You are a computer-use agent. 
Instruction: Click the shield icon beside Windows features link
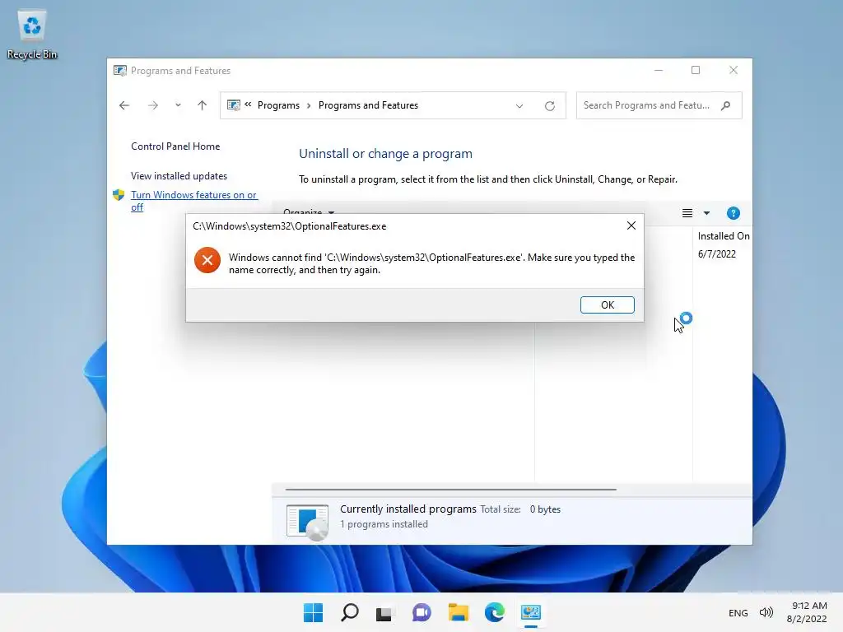119,194
